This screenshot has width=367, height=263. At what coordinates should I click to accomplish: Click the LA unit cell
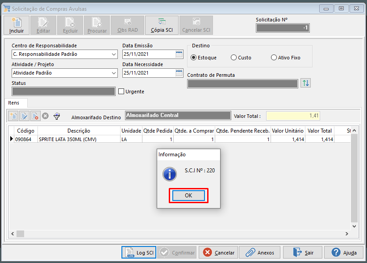coord(131,139)
